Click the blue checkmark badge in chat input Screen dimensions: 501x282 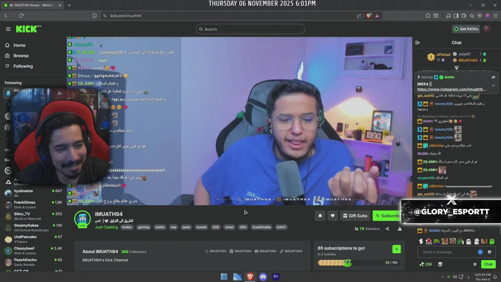[480, 252]
